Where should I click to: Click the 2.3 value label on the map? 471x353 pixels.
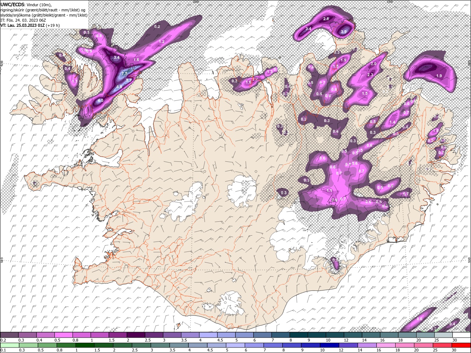[370, 75]
